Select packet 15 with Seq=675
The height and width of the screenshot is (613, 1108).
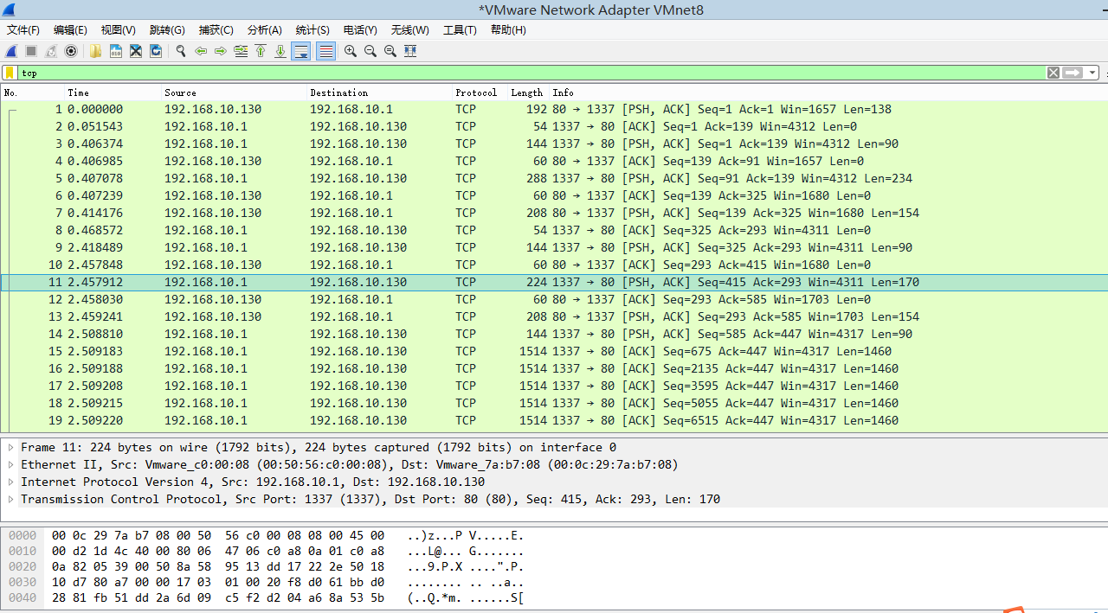click(554, 351)
